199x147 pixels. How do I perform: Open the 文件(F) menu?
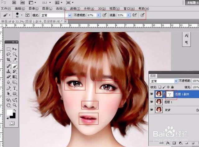tap(6, 8)
